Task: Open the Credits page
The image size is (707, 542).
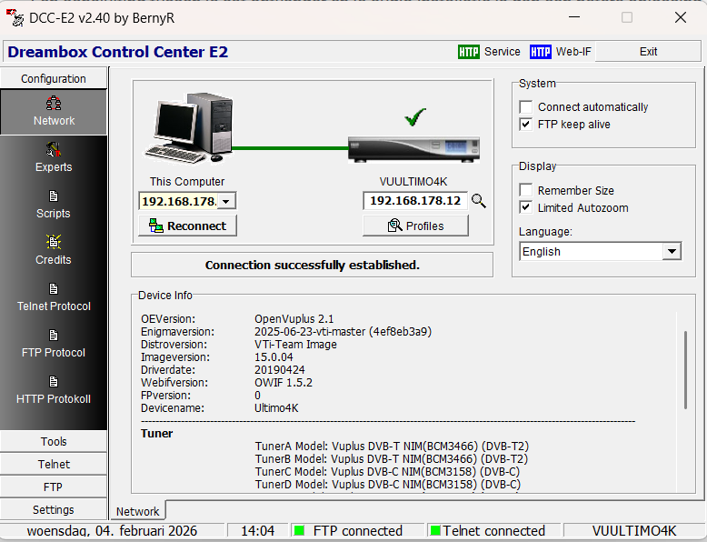Action: [x=54, y=250]
